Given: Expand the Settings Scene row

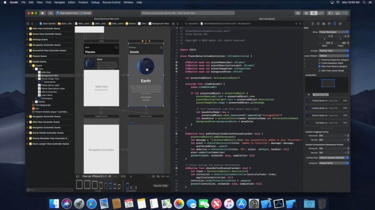Looking at the screenshot, I should pyautogui.click(x=27, y=40).
